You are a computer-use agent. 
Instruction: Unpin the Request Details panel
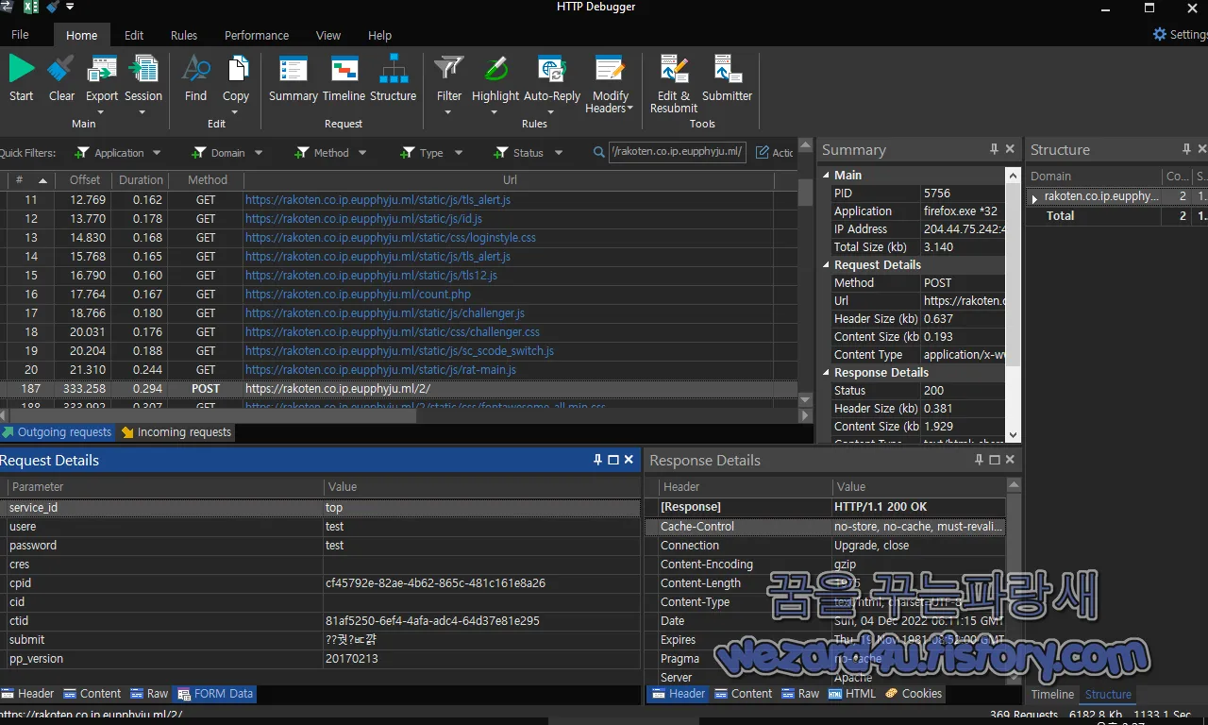(x=596, y=460)
